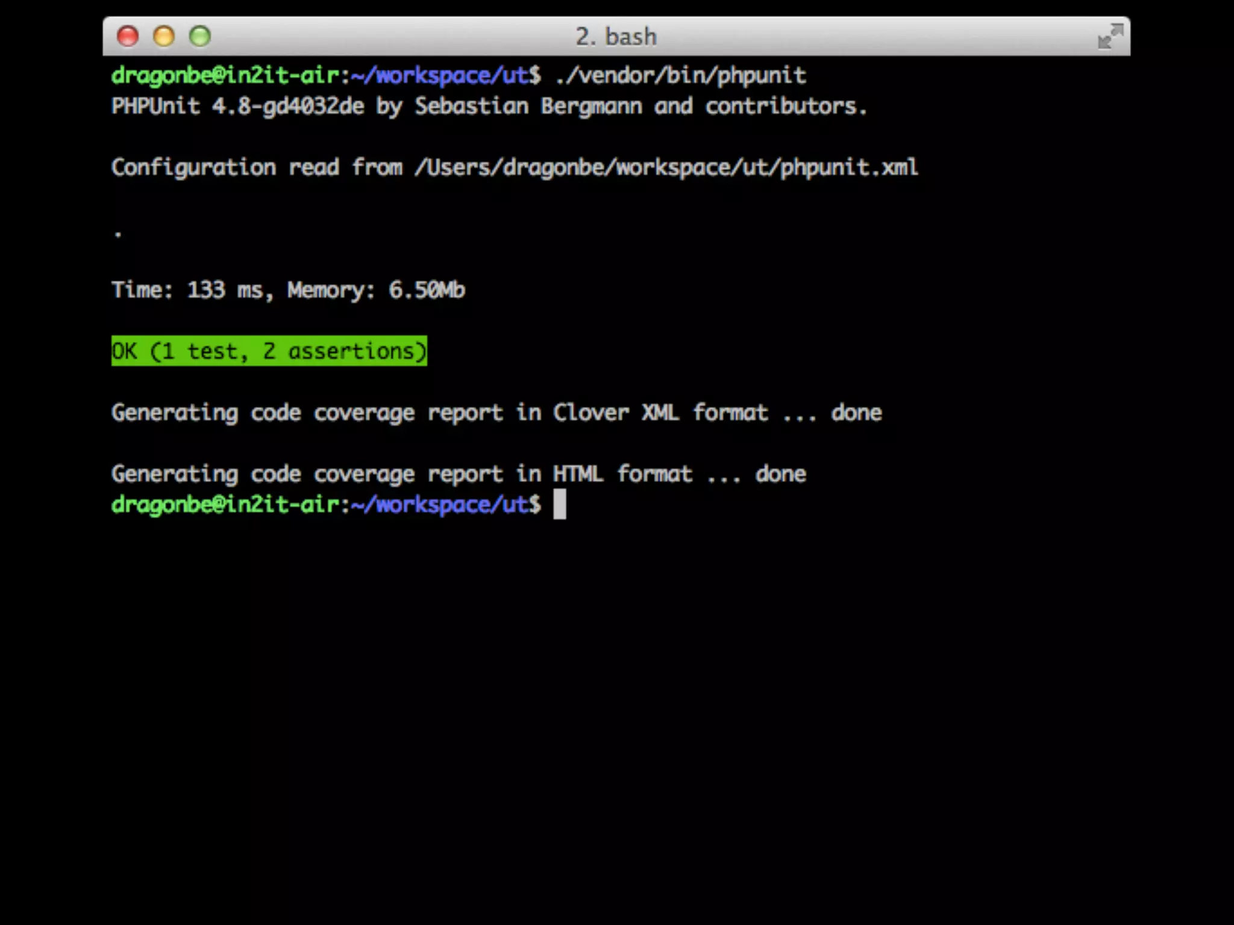The image size is (1234, 925).
Task: Click the '2. bash' window title
Action: click(616, 37)
